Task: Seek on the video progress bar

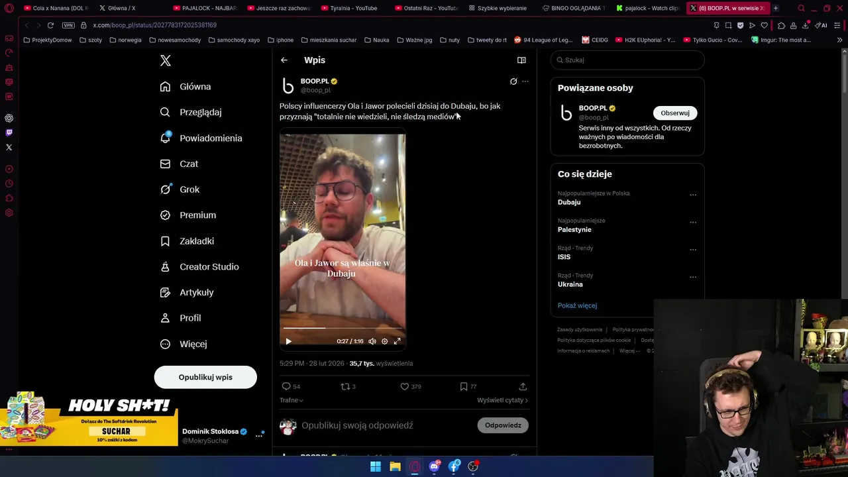Action: pyautogui.click(x=343, y=328)
